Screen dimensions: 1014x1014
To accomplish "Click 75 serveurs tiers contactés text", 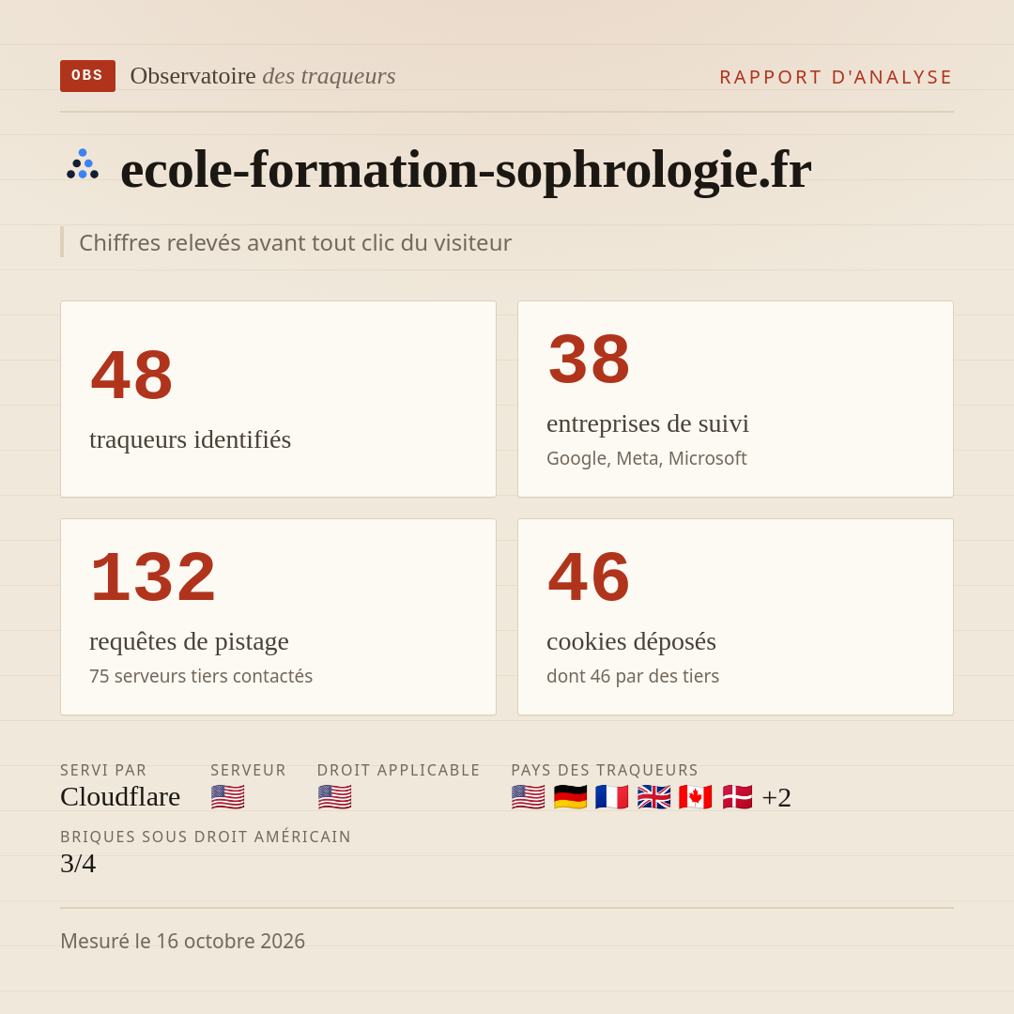I will tap(201, 676).
